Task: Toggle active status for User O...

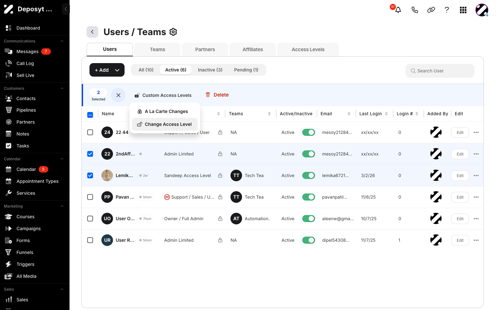Action: click(309, 219)
